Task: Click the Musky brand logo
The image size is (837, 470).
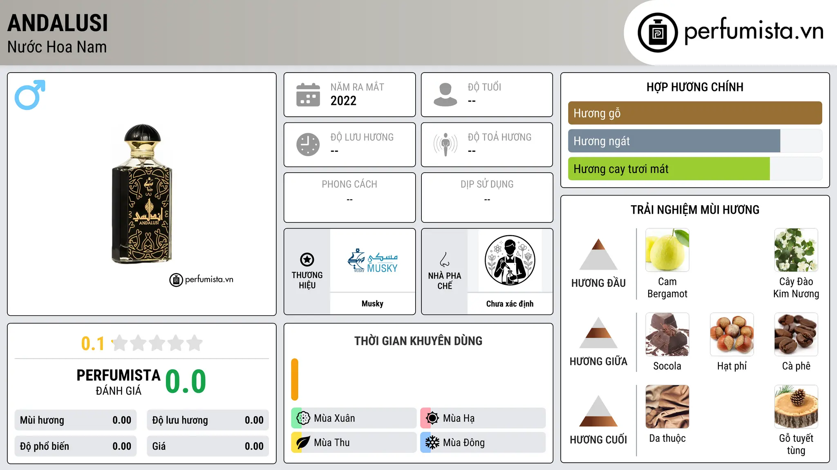Action: pos(373,261)
